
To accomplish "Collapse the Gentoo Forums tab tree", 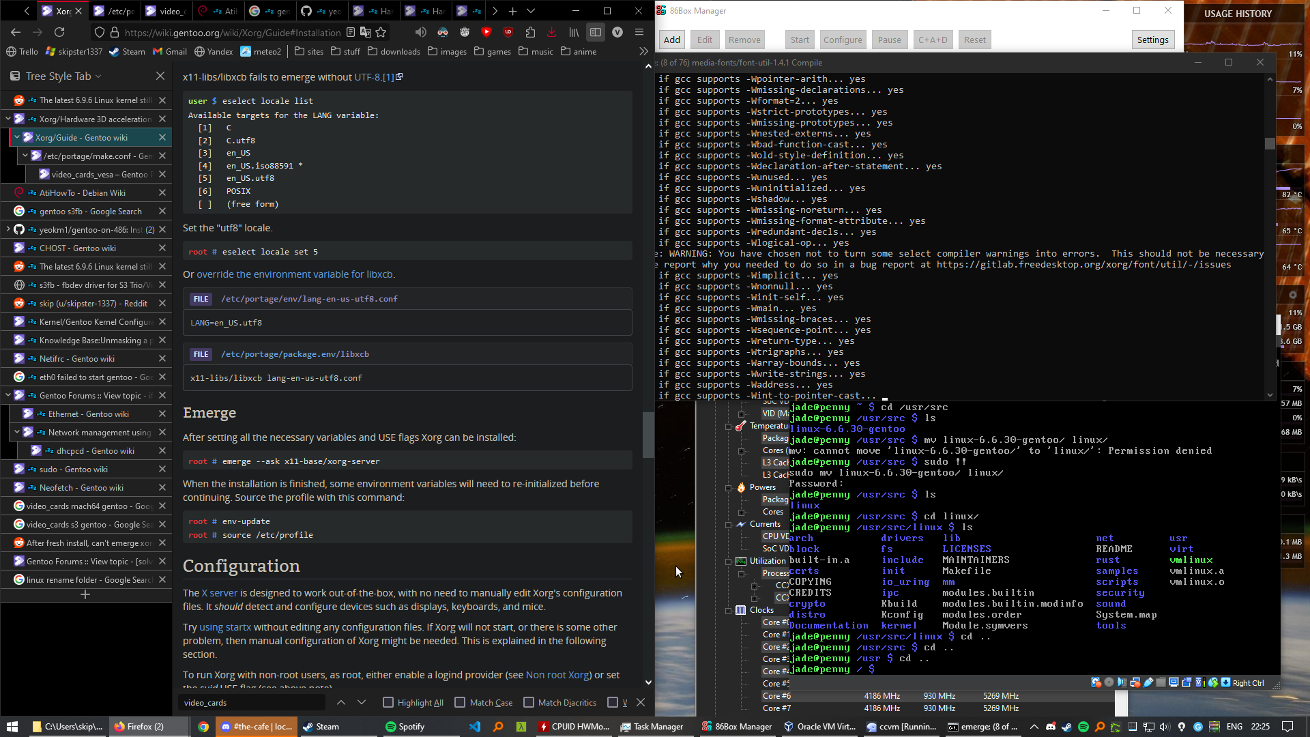I will (8, 395).
